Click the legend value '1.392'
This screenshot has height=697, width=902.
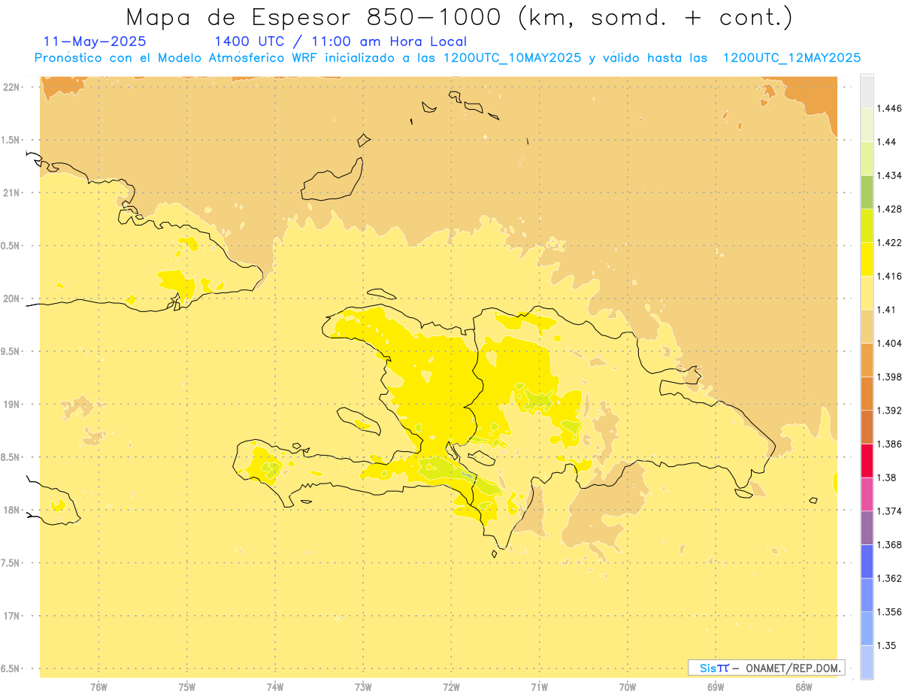click(890, 411)
